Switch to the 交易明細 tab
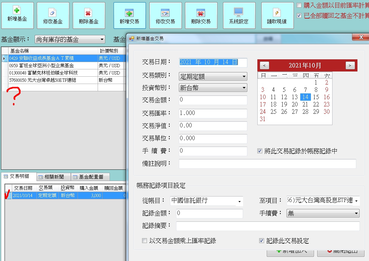This screenshot has height=261, width=369. tap(19, 176)
